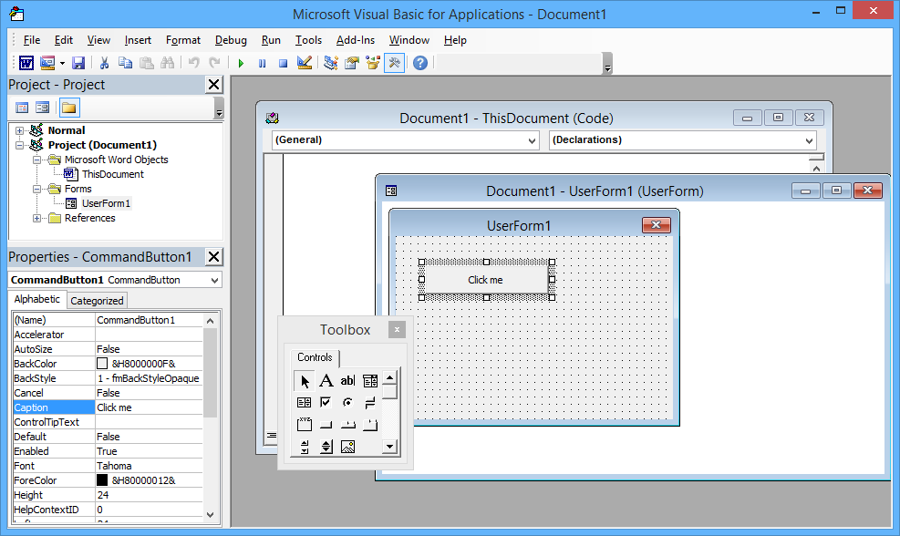
Task: Click the Break pause icon
Action: [263, 63]
